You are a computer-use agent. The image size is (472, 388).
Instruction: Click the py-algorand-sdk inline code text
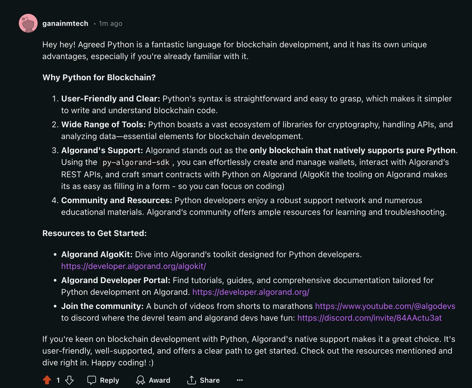(x=136, y=163)
